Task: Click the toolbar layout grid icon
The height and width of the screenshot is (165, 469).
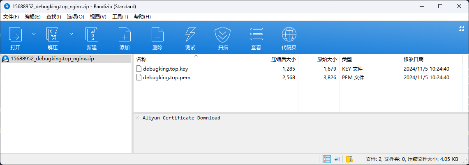Action: [461, 28]
